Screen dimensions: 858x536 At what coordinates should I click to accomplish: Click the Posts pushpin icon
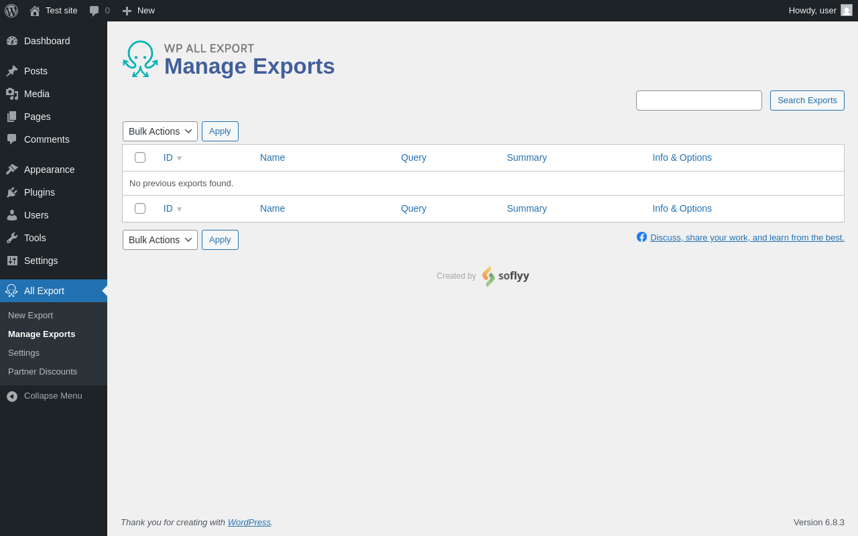click(12, 71)
